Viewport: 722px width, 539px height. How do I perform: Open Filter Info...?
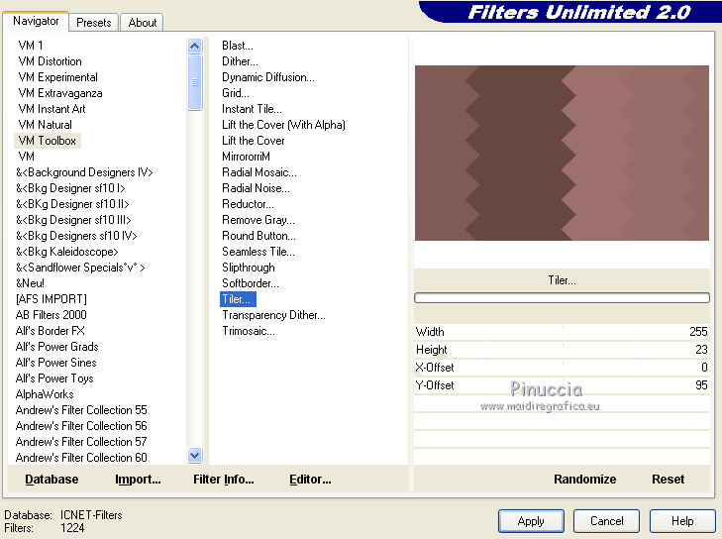pyautogui.click(x=223, y=480)
